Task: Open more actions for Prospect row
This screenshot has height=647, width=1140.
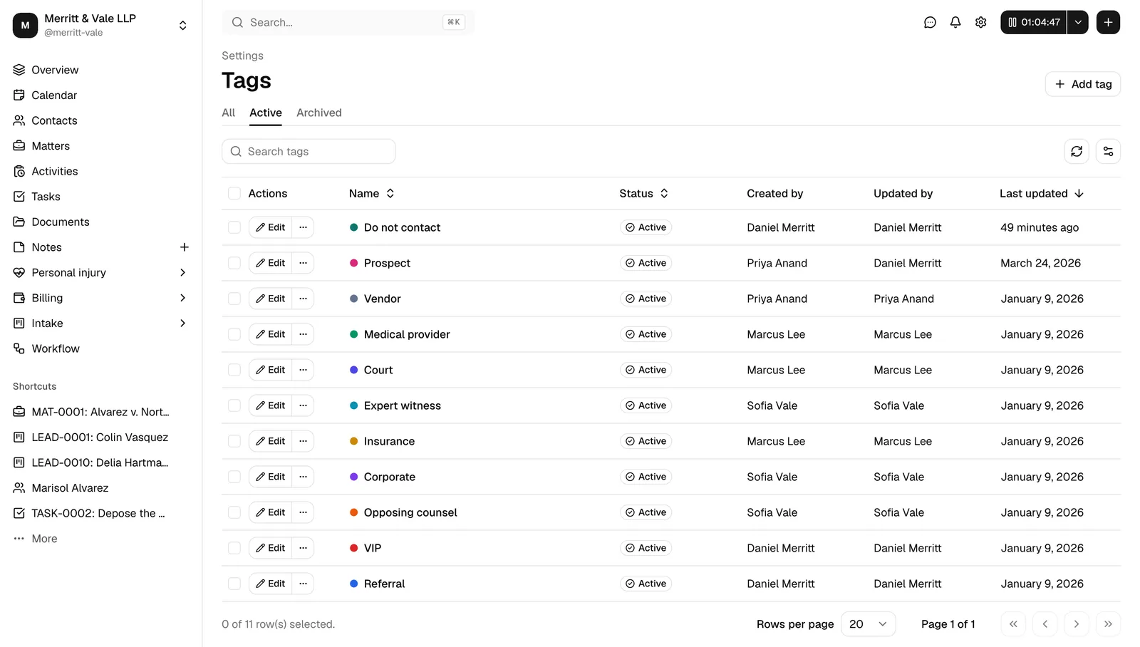Action: [303, 263]
